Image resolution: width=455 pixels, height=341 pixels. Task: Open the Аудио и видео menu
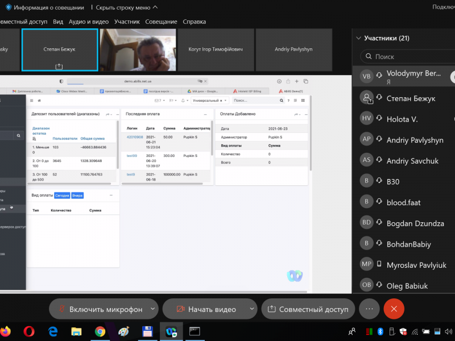pos(89,22)
